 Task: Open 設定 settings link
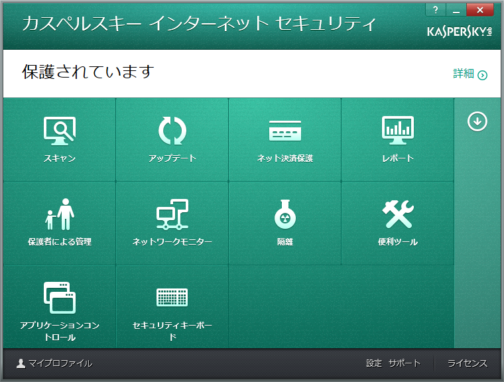374,363
